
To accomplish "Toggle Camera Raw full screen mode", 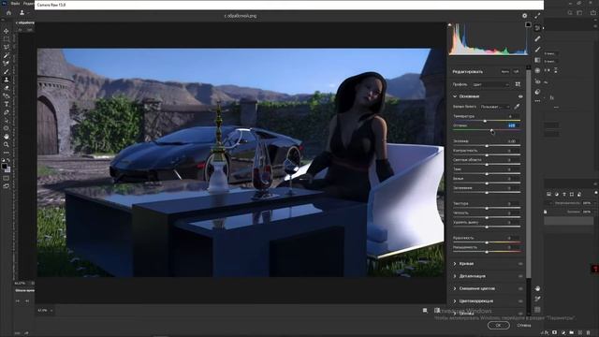I will tap(537, 16).
